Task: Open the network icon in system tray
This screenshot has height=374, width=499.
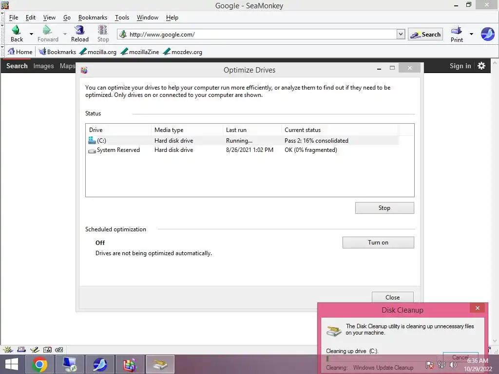Action: 441,365
